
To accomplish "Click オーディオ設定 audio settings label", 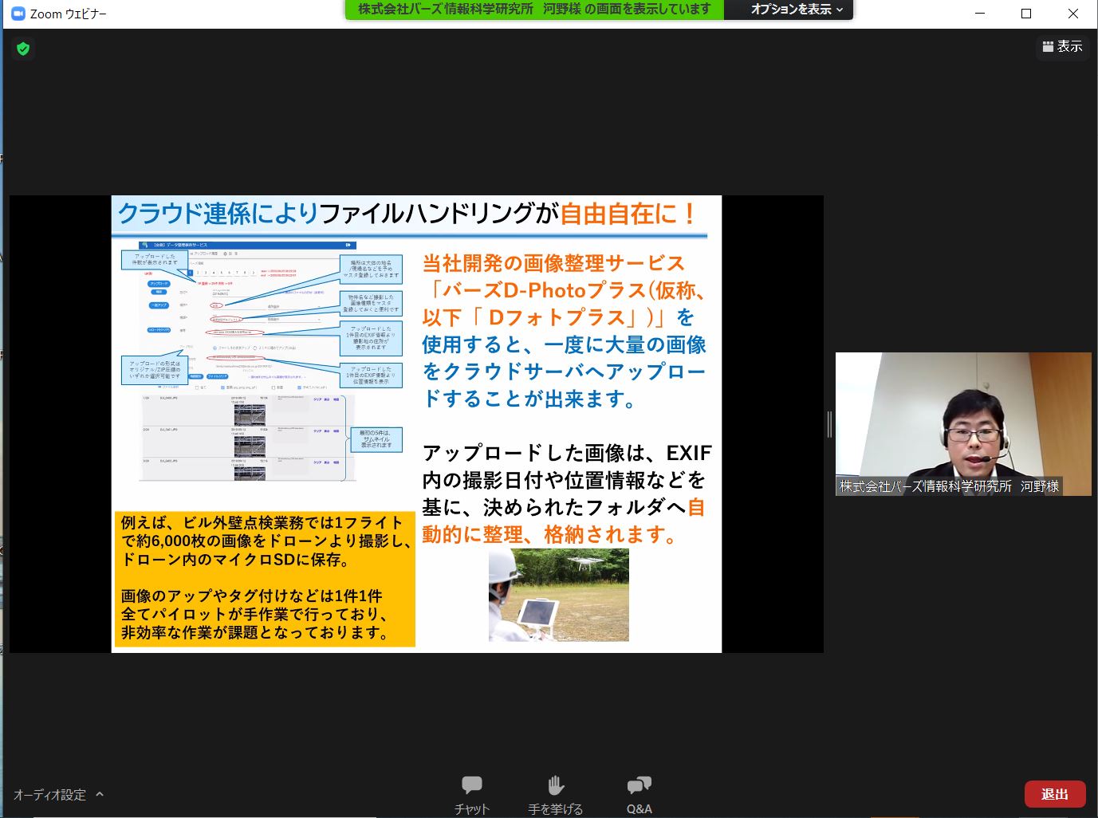I will (x=49, y=795).
